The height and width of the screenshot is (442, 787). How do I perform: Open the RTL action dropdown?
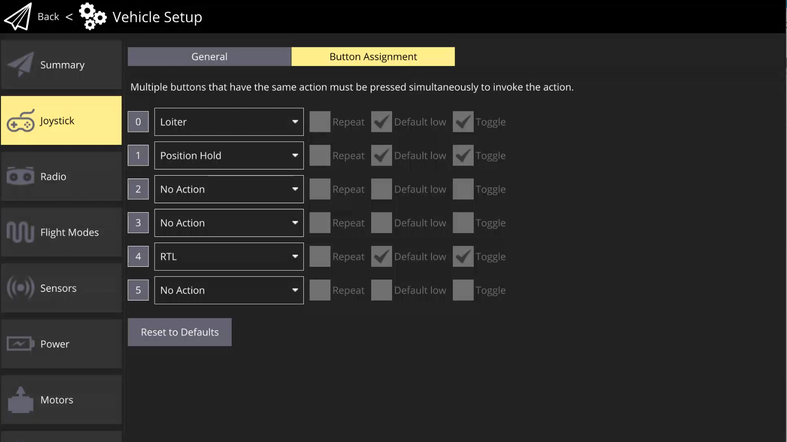229,257
